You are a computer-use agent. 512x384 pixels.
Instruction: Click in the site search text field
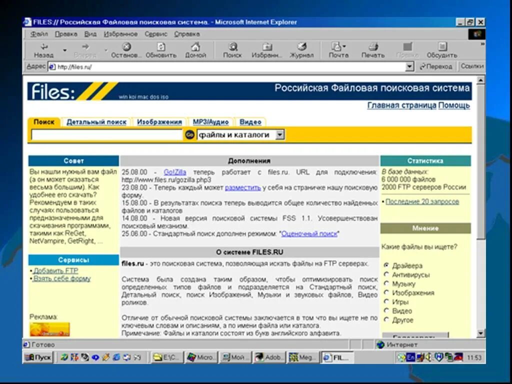(106, 134)
